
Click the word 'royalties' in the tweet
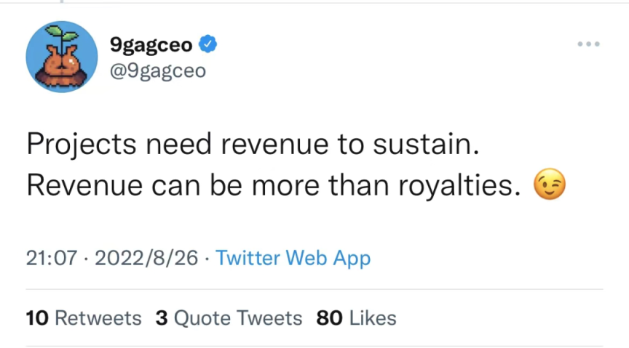pyautogui.click(x=455, y=187)
